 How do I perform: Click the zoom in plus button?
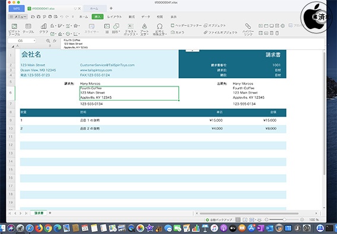302,220
